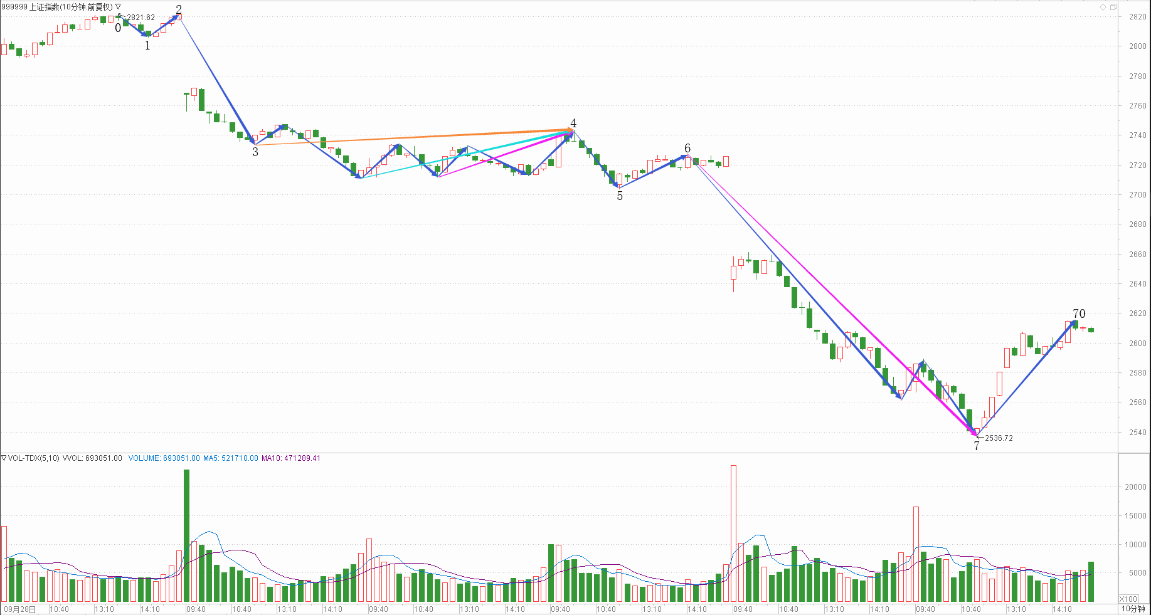
Task: Click wave label 70 near latest candles
Action: point(1079,313)
